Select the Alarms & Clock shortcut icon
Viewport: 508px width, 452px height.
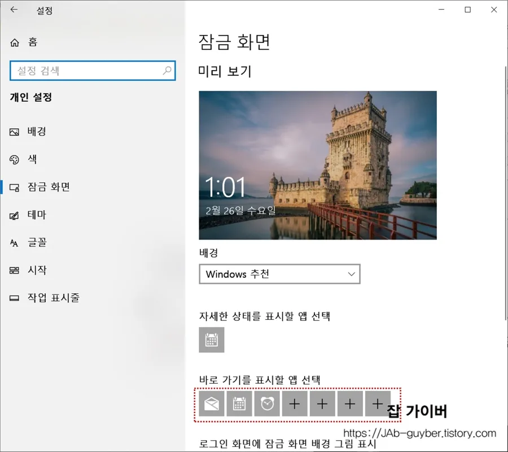266,403
